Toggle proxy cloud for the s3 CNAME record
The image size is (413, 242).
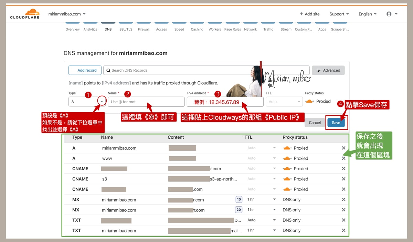pos(287,179)
